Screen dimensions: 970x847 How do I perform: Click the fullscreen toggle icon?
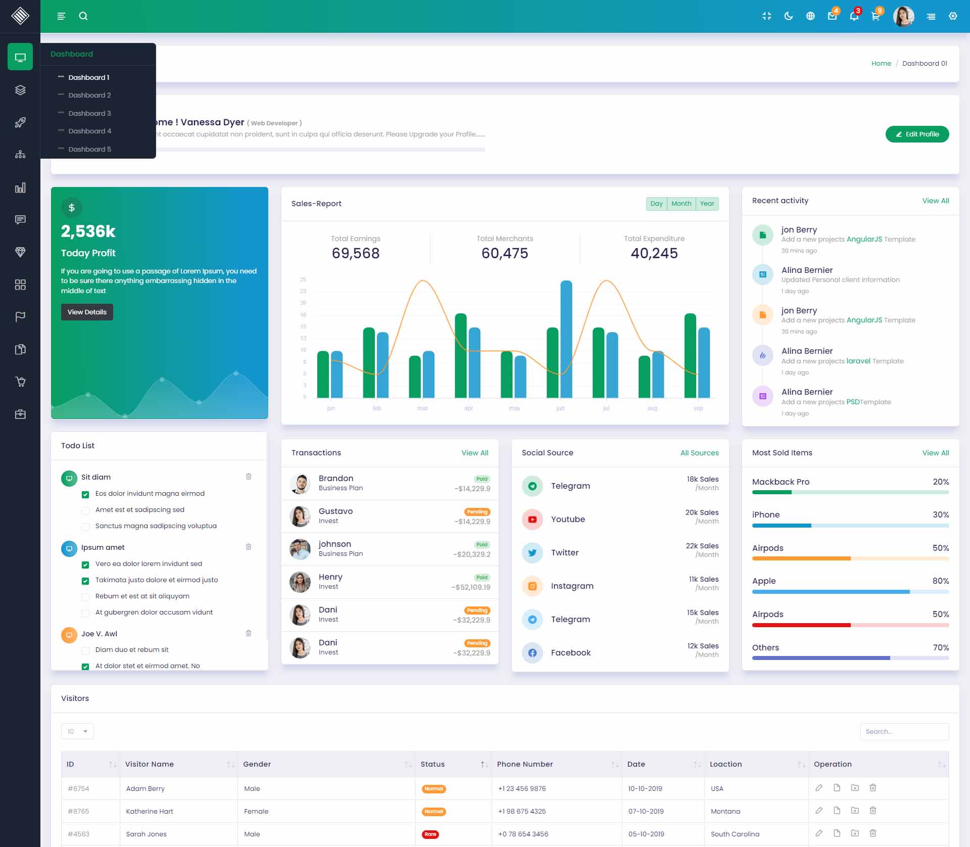pos(766,16)
